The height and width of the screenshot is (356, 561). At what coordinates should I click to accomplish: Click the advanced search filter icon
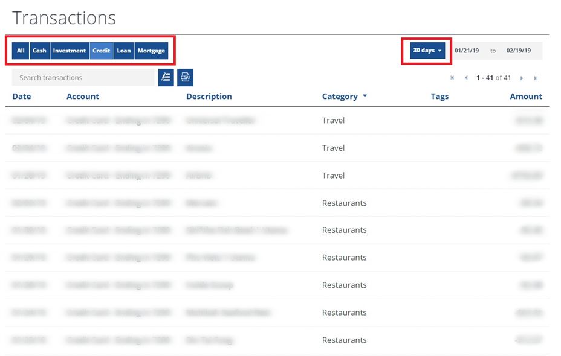pos(166,77)
